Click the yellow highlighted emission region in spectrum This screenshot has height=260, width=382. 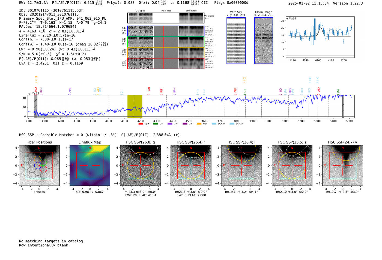[x=135, y=106]
